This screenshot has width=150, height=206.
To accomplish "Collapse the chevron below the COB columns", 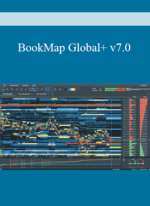I will pos(124,157).
